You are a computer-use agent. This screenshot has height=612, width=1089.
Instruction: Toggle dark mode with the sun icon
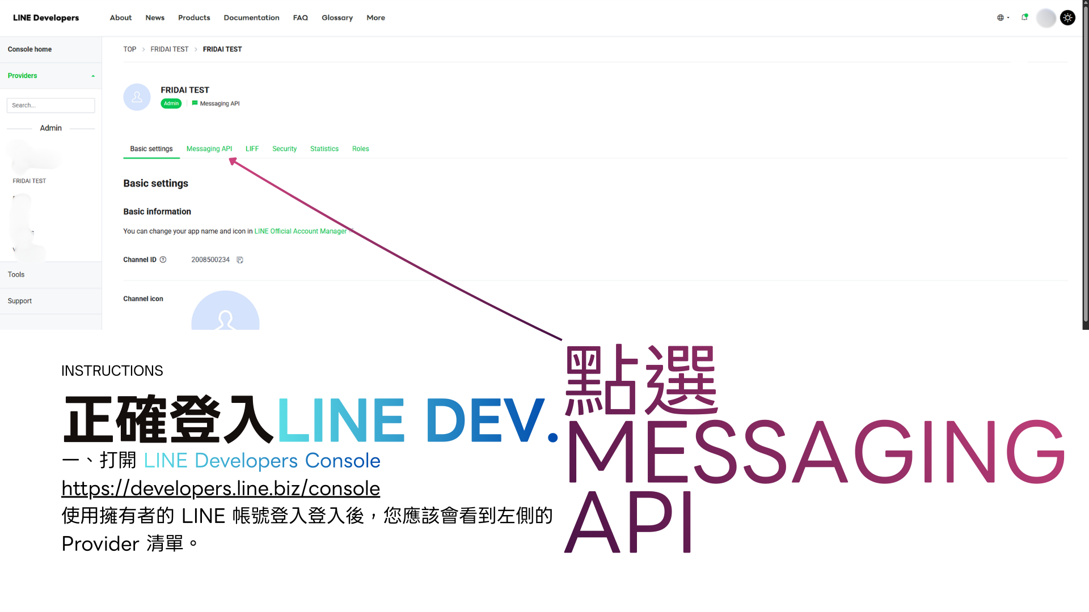[1068, 18]
